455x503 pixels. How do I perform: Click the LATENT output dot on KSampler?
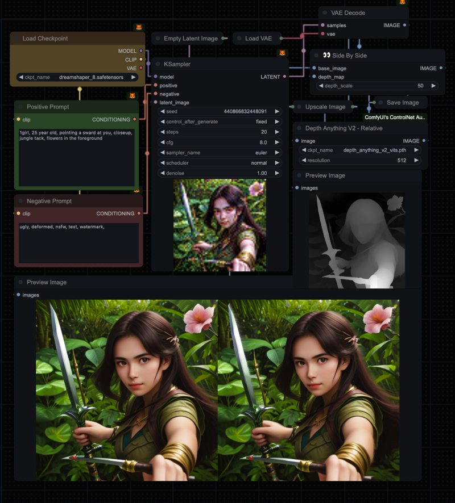point(285,77)
